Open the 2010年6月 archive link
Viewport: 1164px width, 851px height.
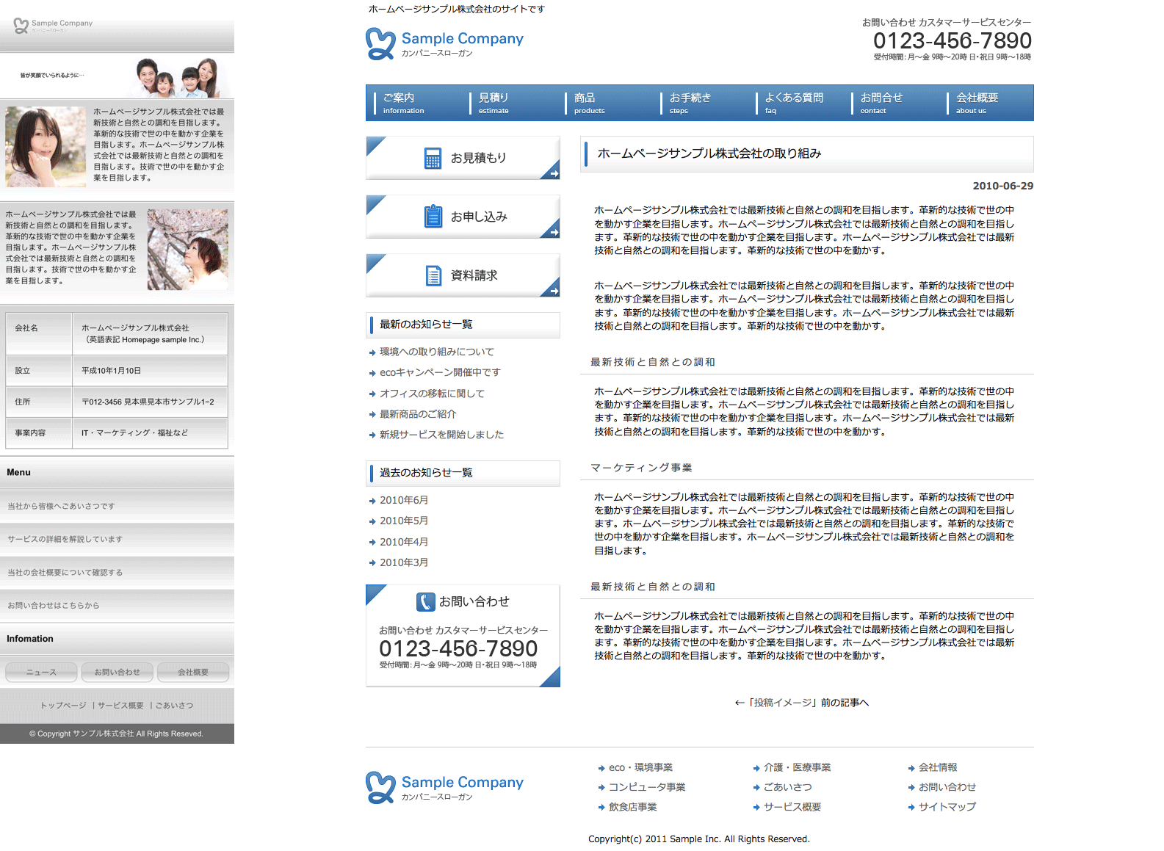tap(403, 501)
